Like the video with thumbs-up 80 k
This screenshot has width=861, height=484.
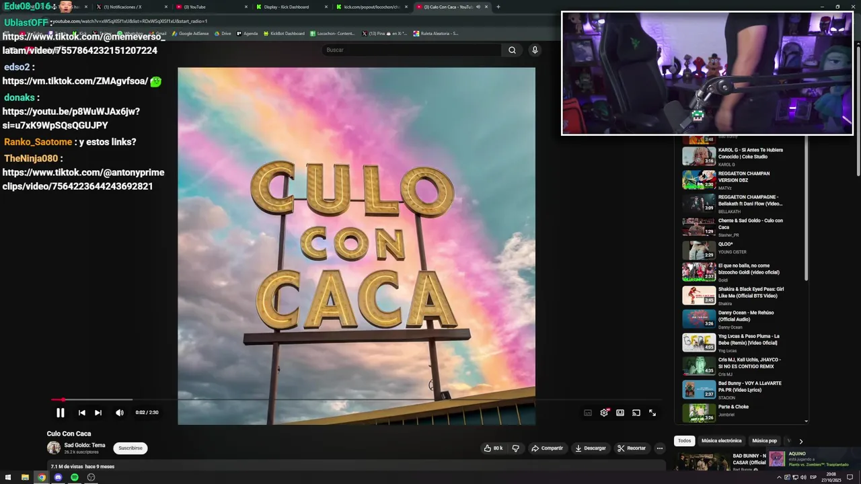(493, 448)
